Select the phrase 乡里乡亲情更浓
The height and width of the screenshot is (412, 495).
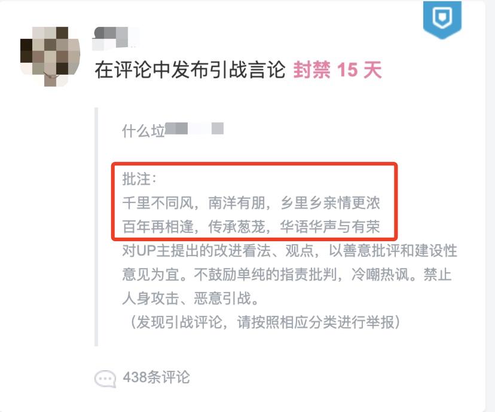tap(330, 202)
